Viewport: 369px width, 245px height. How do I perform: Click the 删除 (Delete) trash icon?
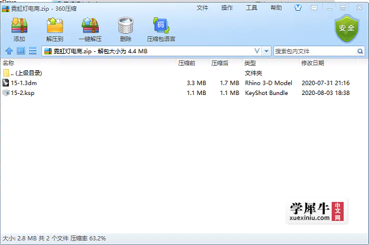click(125, 25)
